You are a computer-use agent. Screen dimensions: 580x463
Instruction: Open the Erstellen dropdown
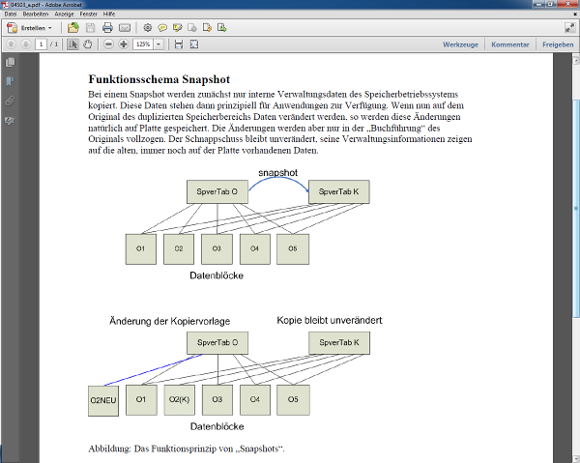(35, 28)
